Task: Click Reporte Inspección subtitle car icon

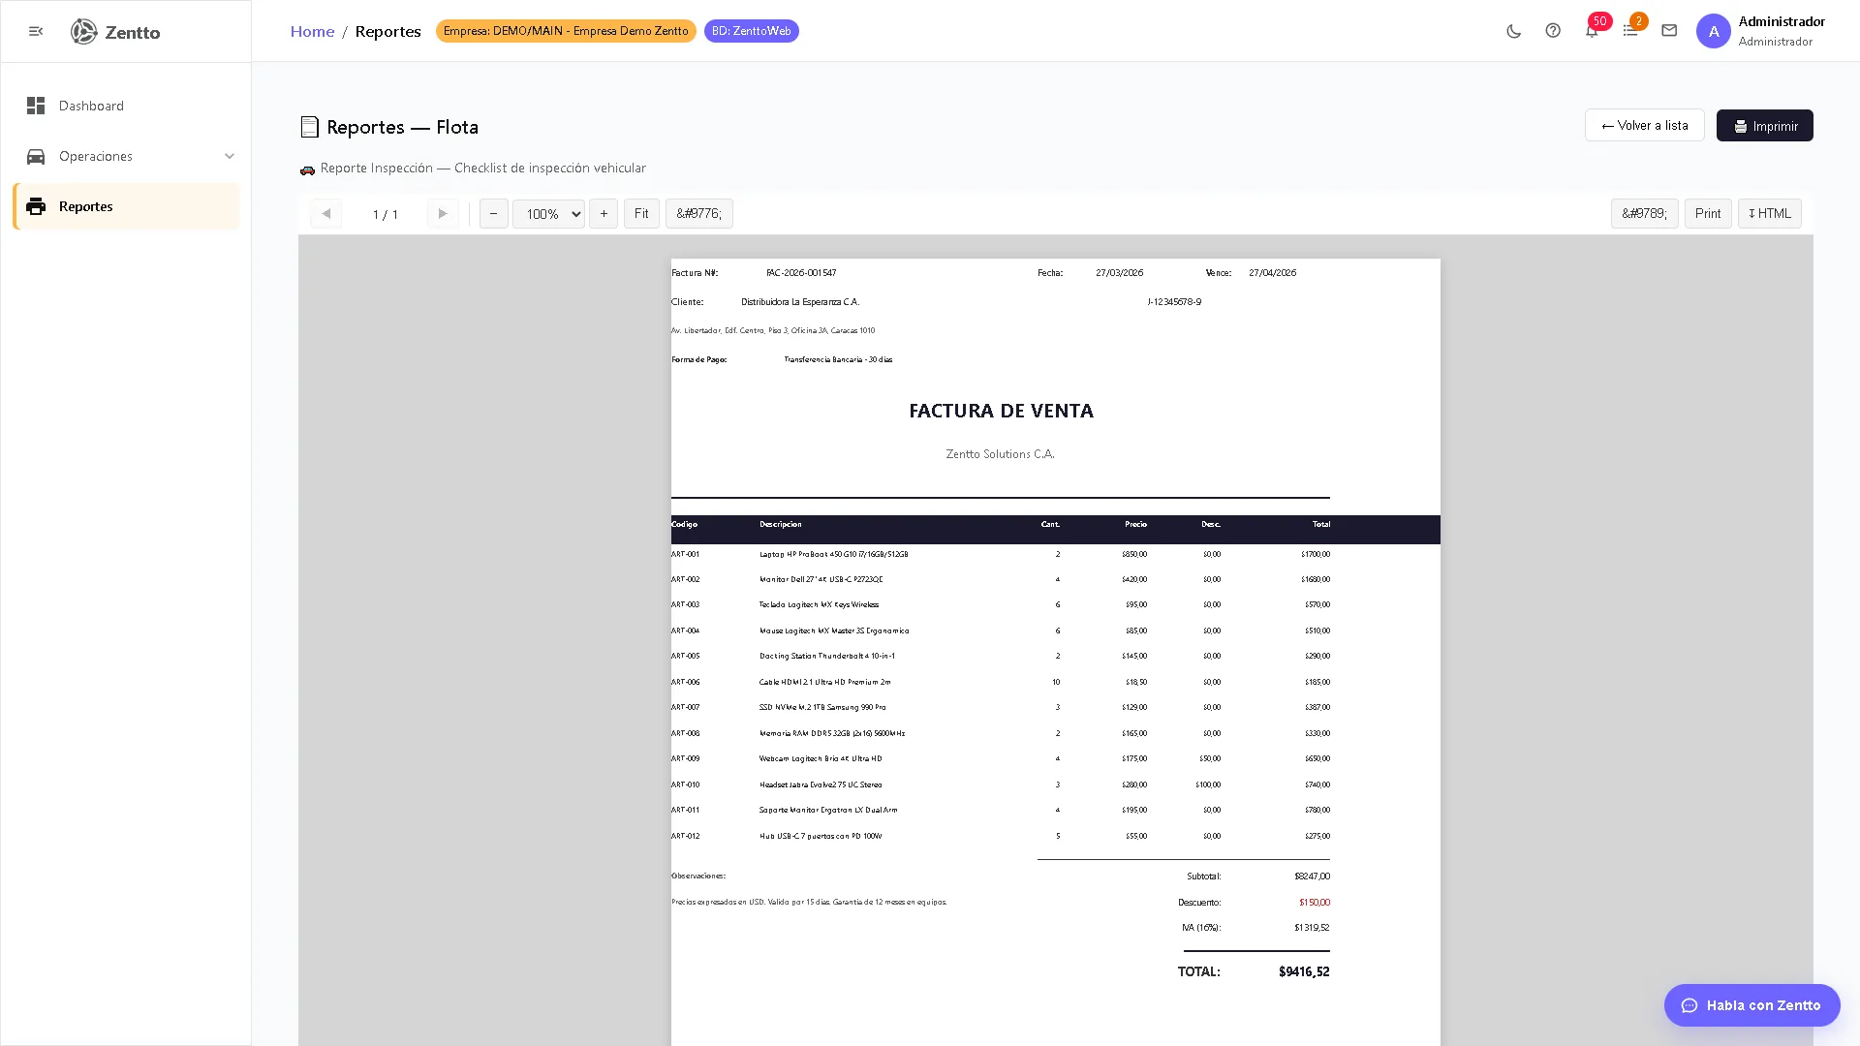Action: 307,169
